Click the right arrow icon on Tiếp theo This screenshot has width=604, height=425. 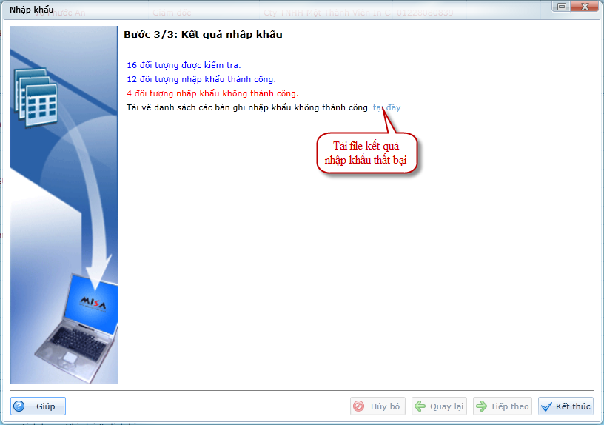pos(481,406)
